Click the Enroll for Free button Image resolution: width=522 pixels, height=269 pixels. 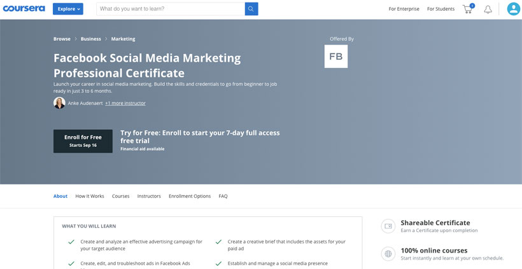(83, 141)
